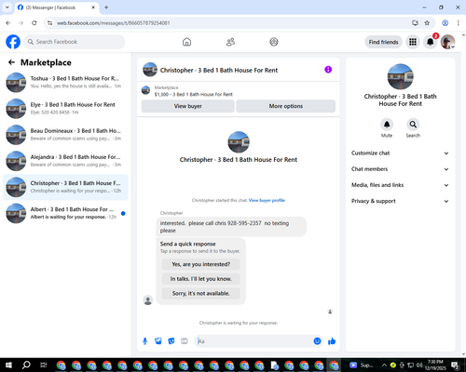
Task: Open Alejandra's house rental conversation
Action: coord(65,161)
